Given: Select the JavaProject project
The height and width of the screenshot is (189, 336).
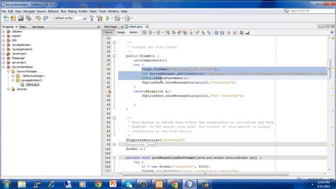Looking at the screenshot, I should [x=19, y=54].
